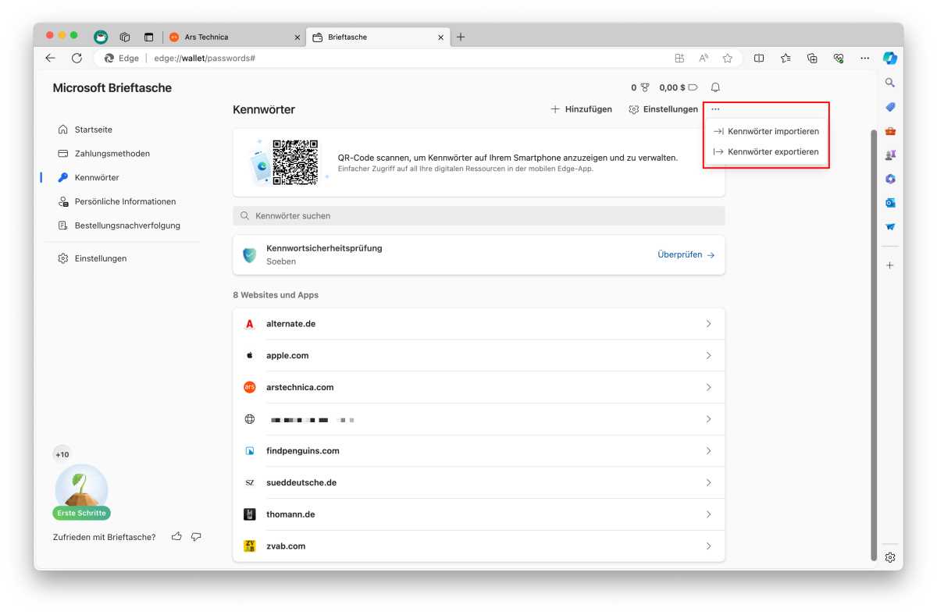
Task: Open Microsoft 365 icon in sidebar
Action: coord(890,179)
